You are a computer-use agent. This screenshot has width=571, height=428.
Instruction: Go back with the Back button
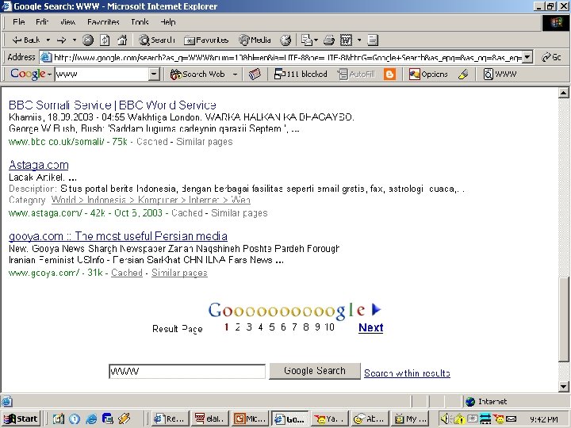(x=25, y=40)
